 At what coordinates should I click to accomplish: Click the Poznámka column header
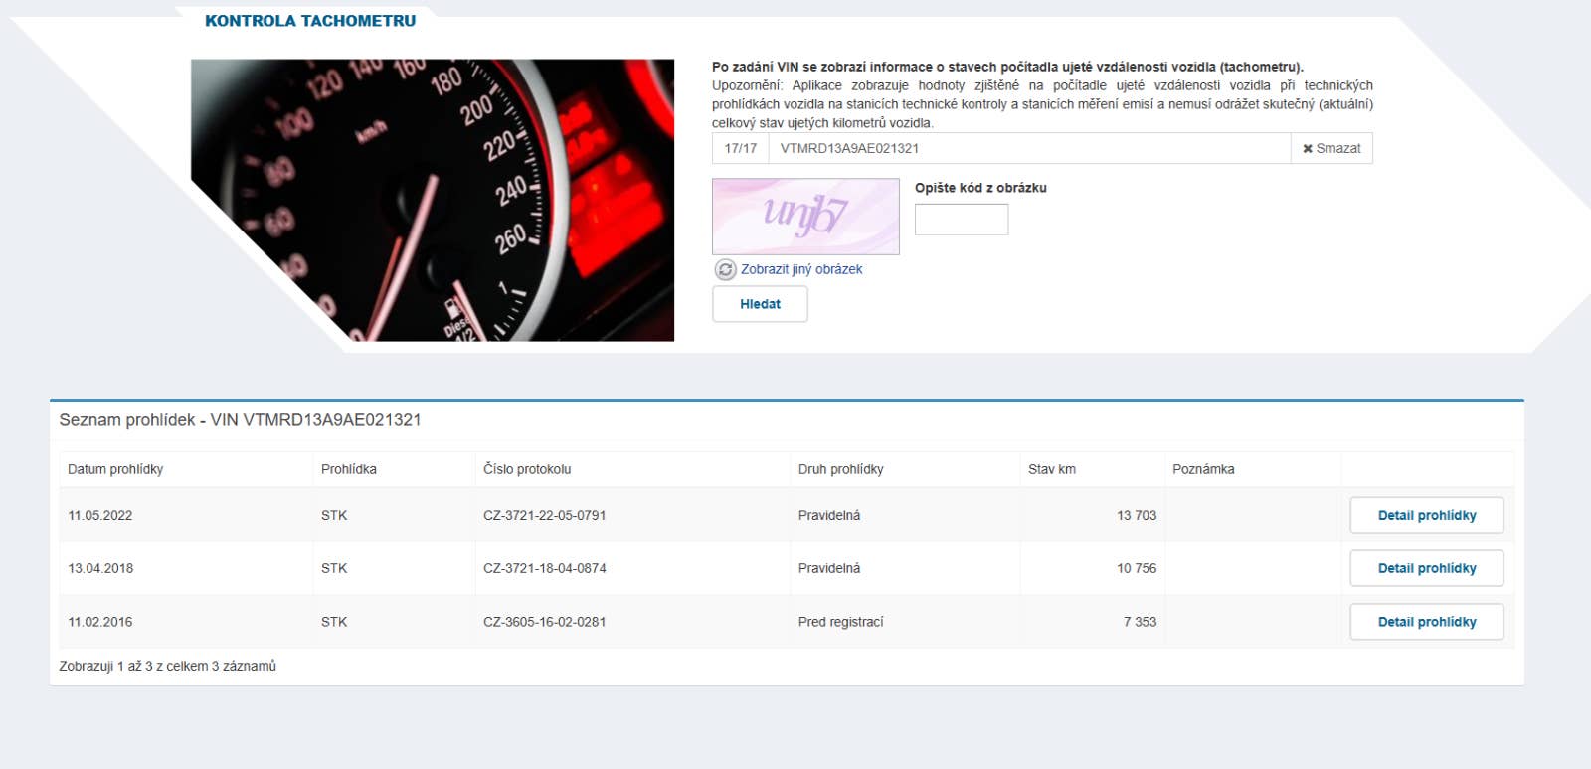tap(1203, 469)
